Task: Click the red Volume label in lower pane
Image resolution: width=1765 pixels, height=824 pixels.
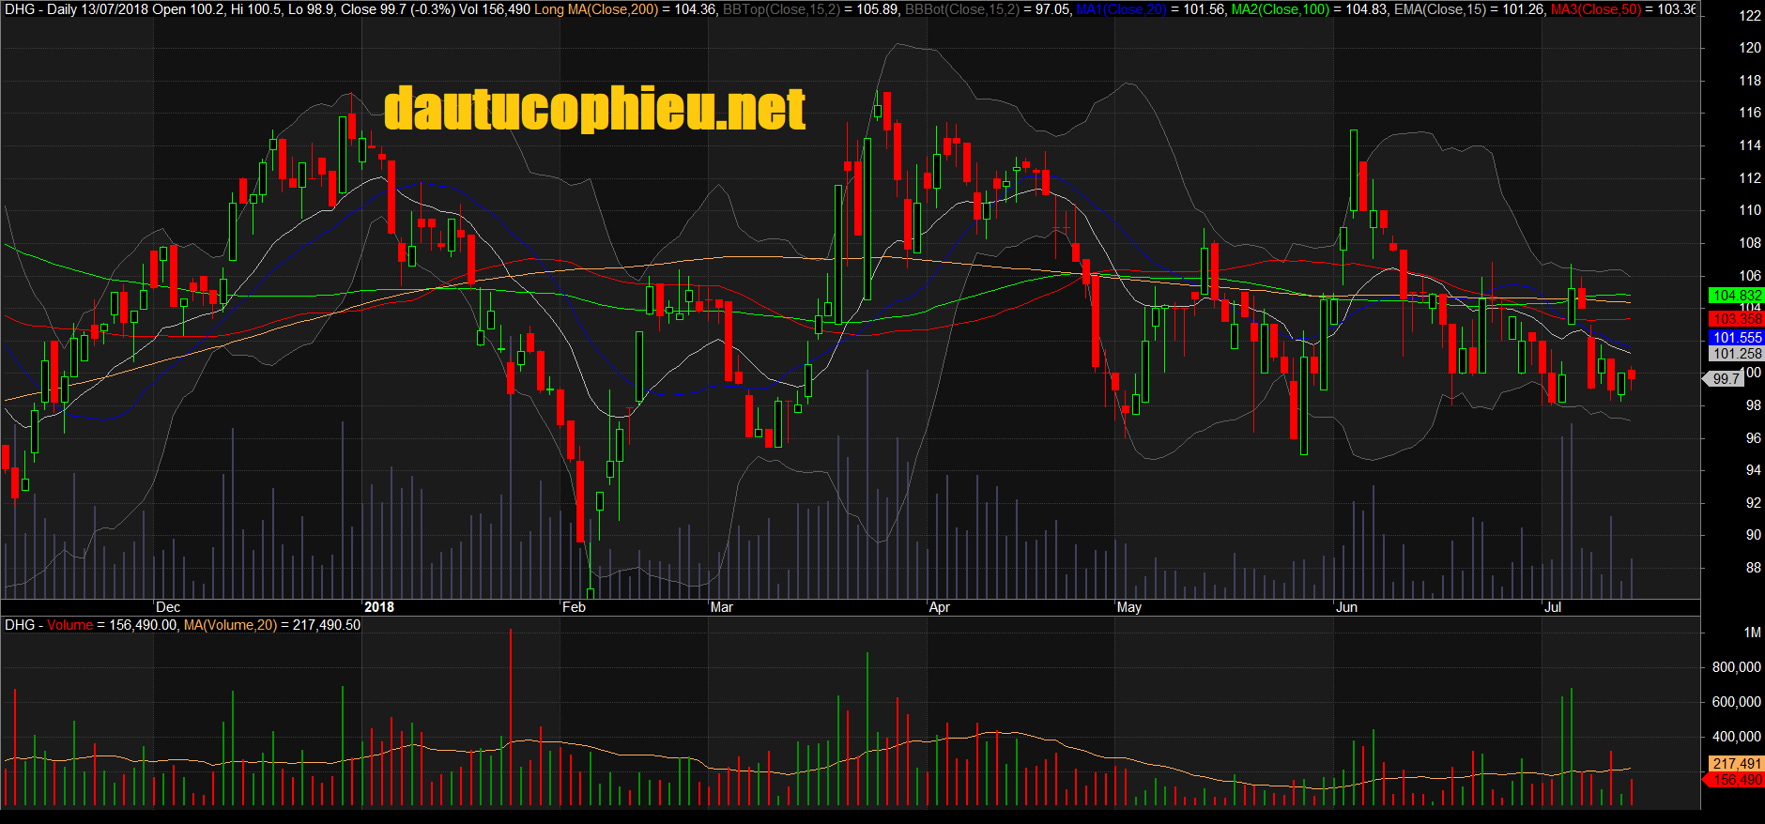Action: click(x=70, y=625)
